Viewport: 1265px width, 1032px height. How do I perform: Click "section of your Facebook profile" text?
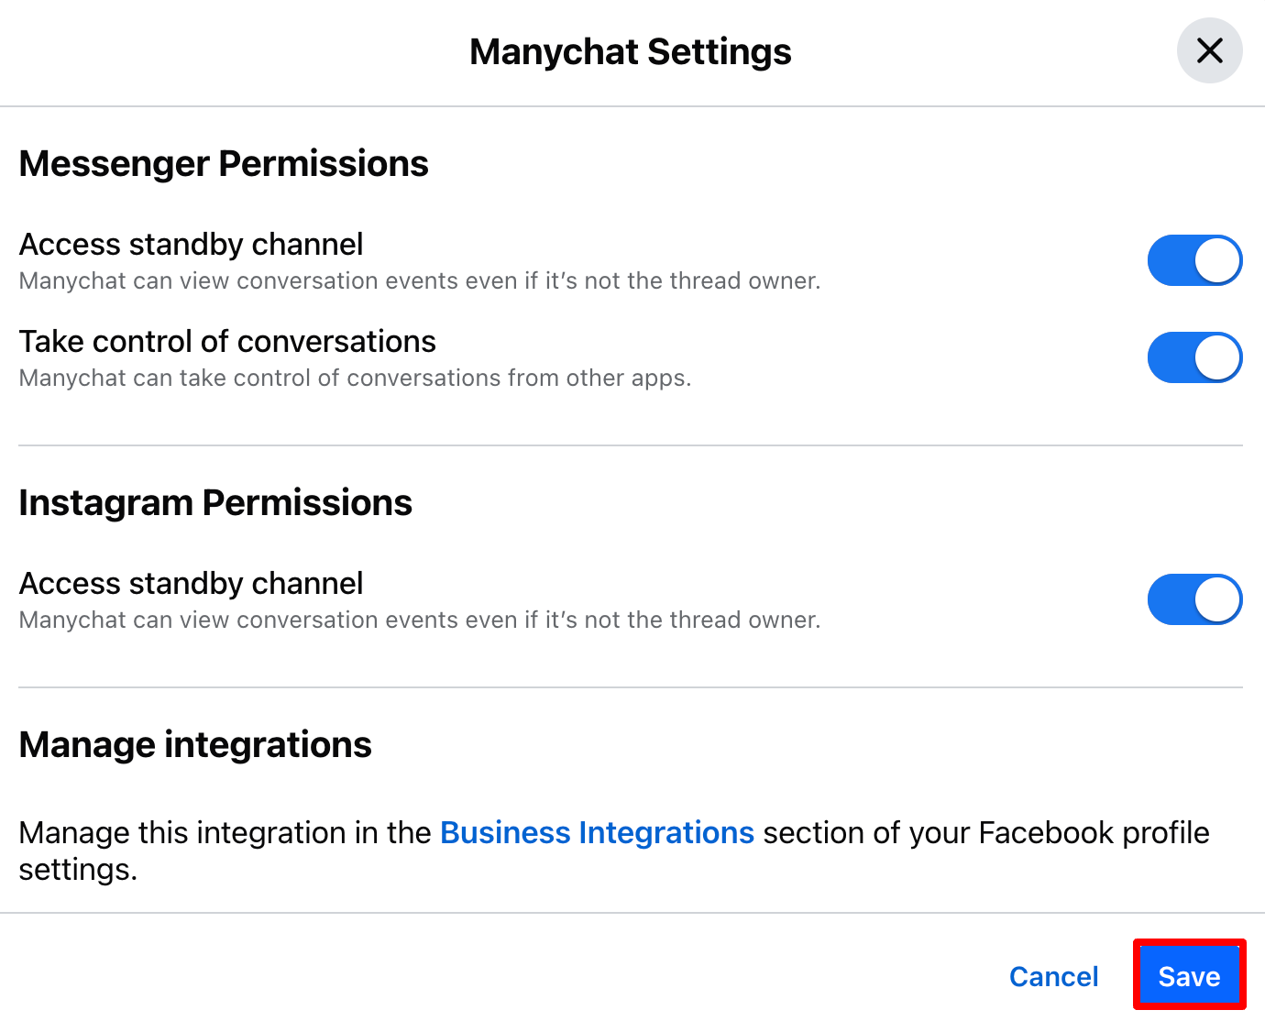click(985, 832)
